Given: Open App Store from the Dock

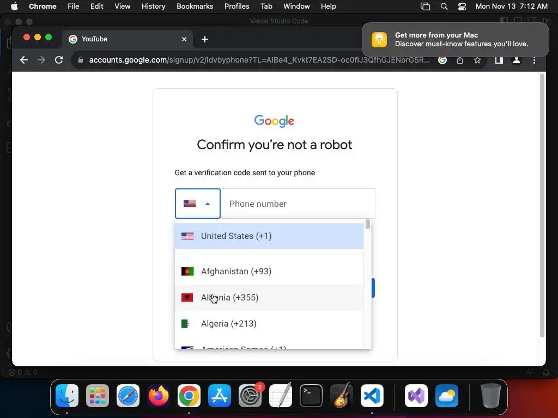Looking at the screenshot, I should point(220,396).
